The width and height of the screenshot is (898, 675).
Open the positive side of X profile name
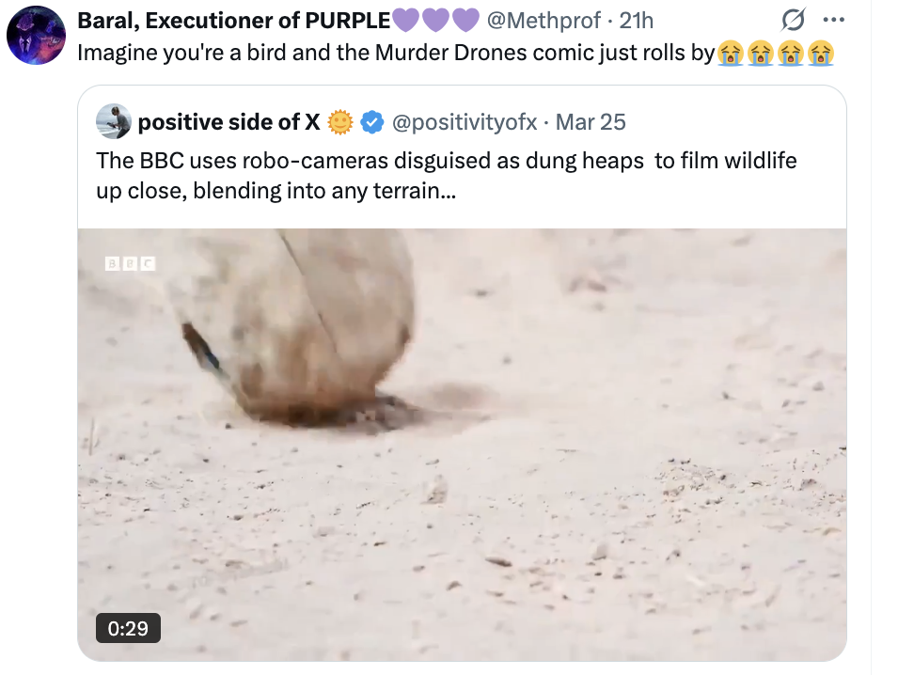tap(228, 122)
